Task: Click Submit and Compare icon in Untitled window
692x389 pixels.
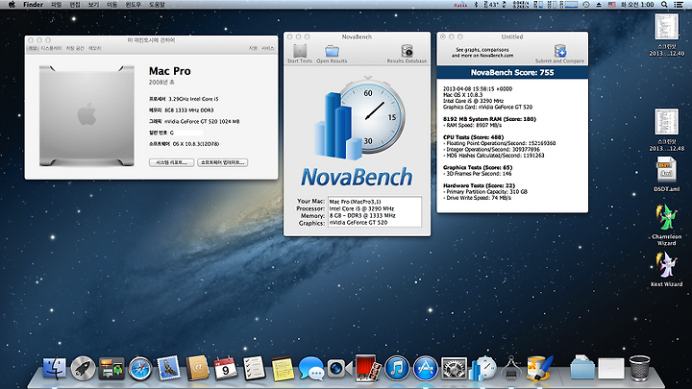Action: 560,51
